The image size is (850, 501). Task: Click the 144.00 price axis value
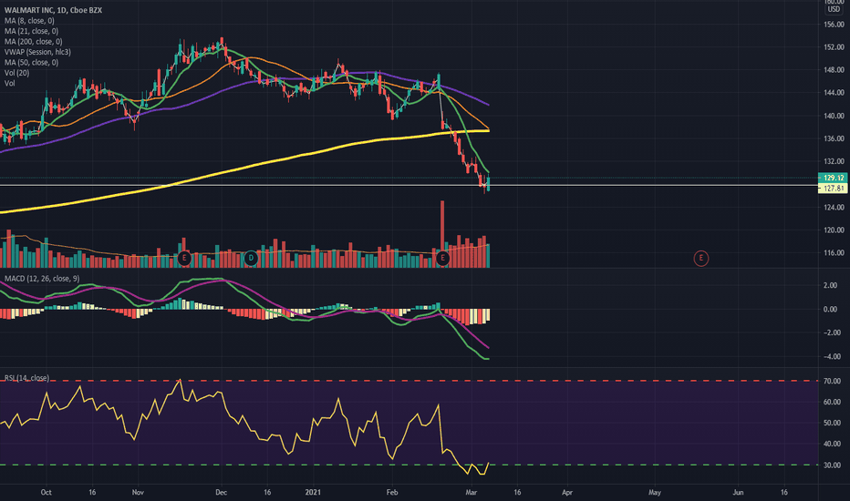click(x=834, y=93)
